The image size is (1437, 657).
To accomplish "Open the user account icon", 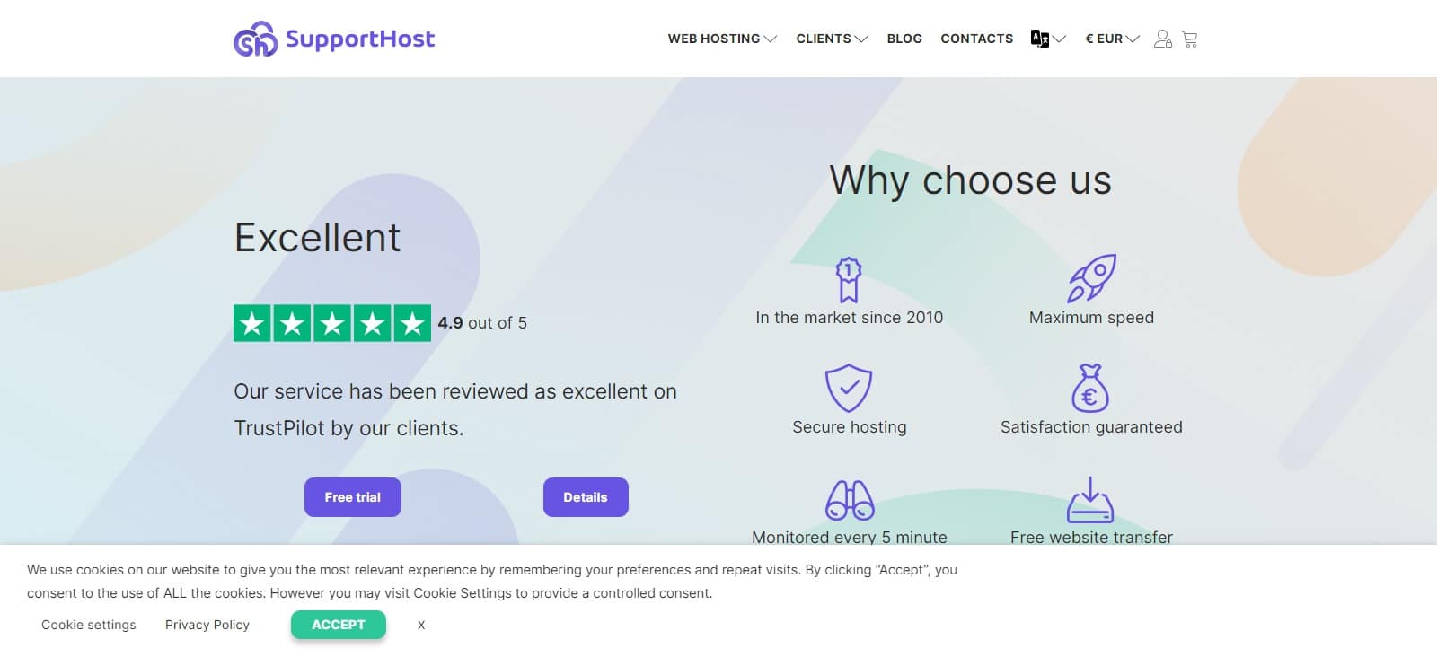I will tap(1163, 39).
